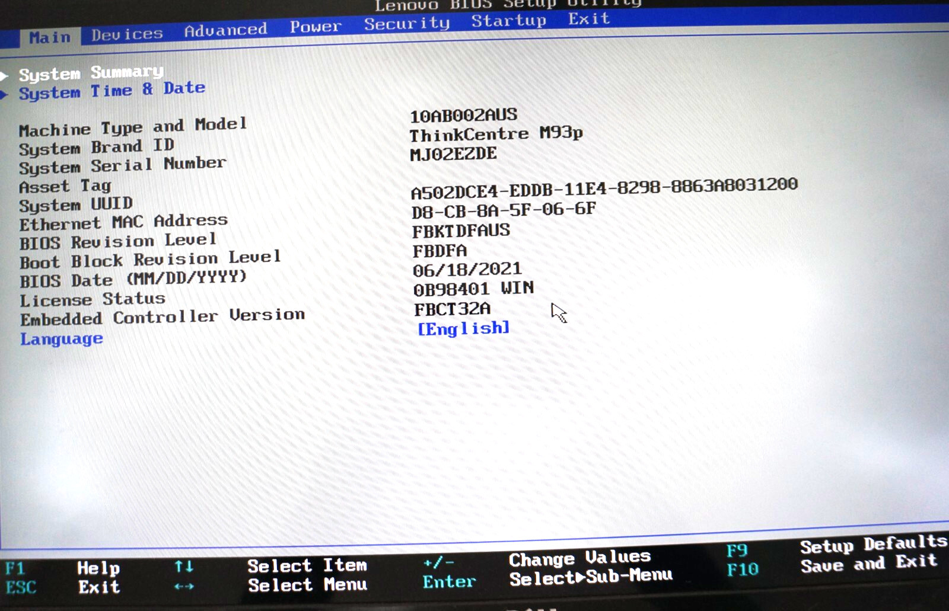Expand the System Summary submenu
Image resolution: width=949 pixels, height=611 pixels.
[91, 73]
